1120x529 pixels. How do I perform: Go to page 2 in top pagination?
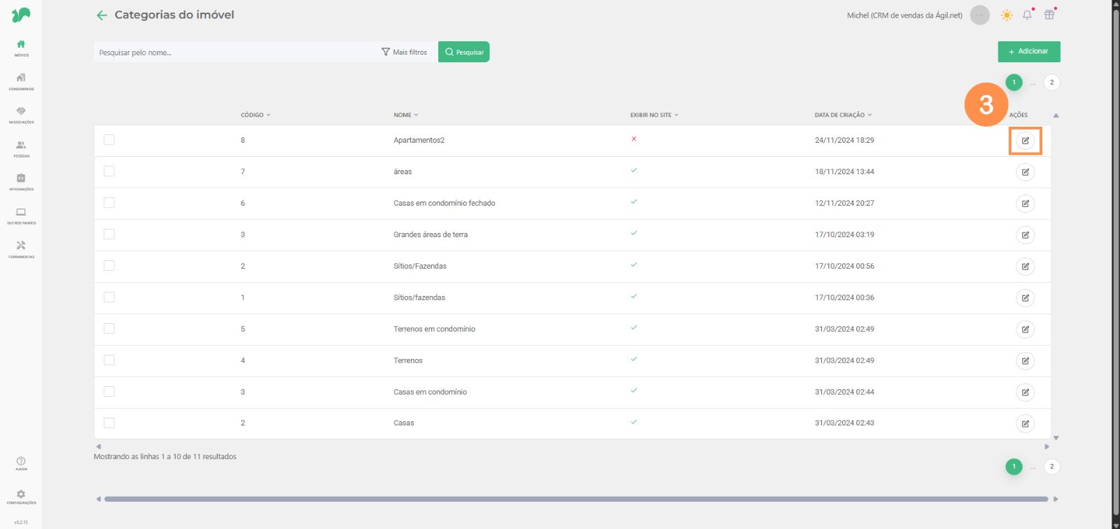pos(1051,83)
